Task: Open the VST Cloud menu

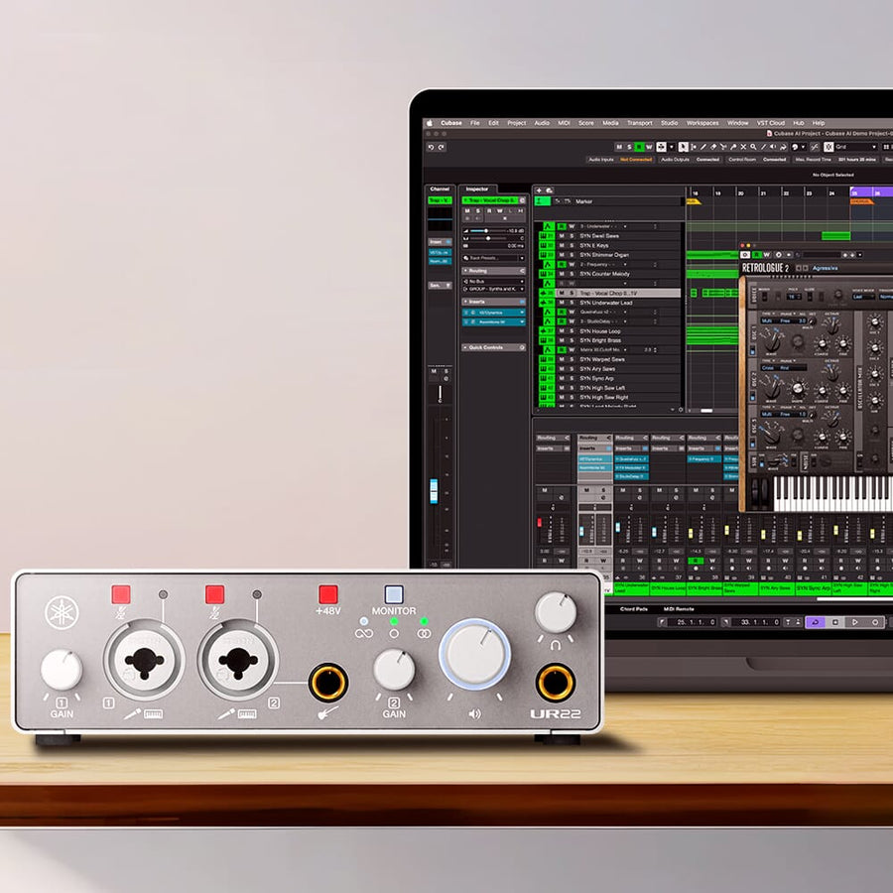Action: (771, 123)
